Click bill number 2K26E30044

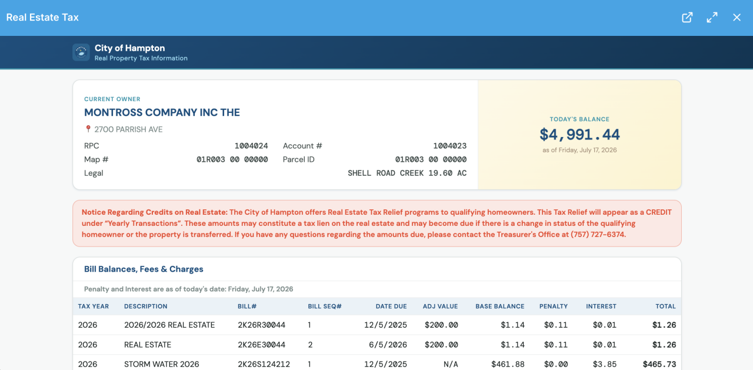261,345
